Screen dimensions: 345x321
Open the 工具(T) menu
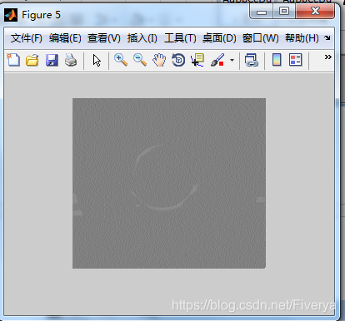pos(180,38)
